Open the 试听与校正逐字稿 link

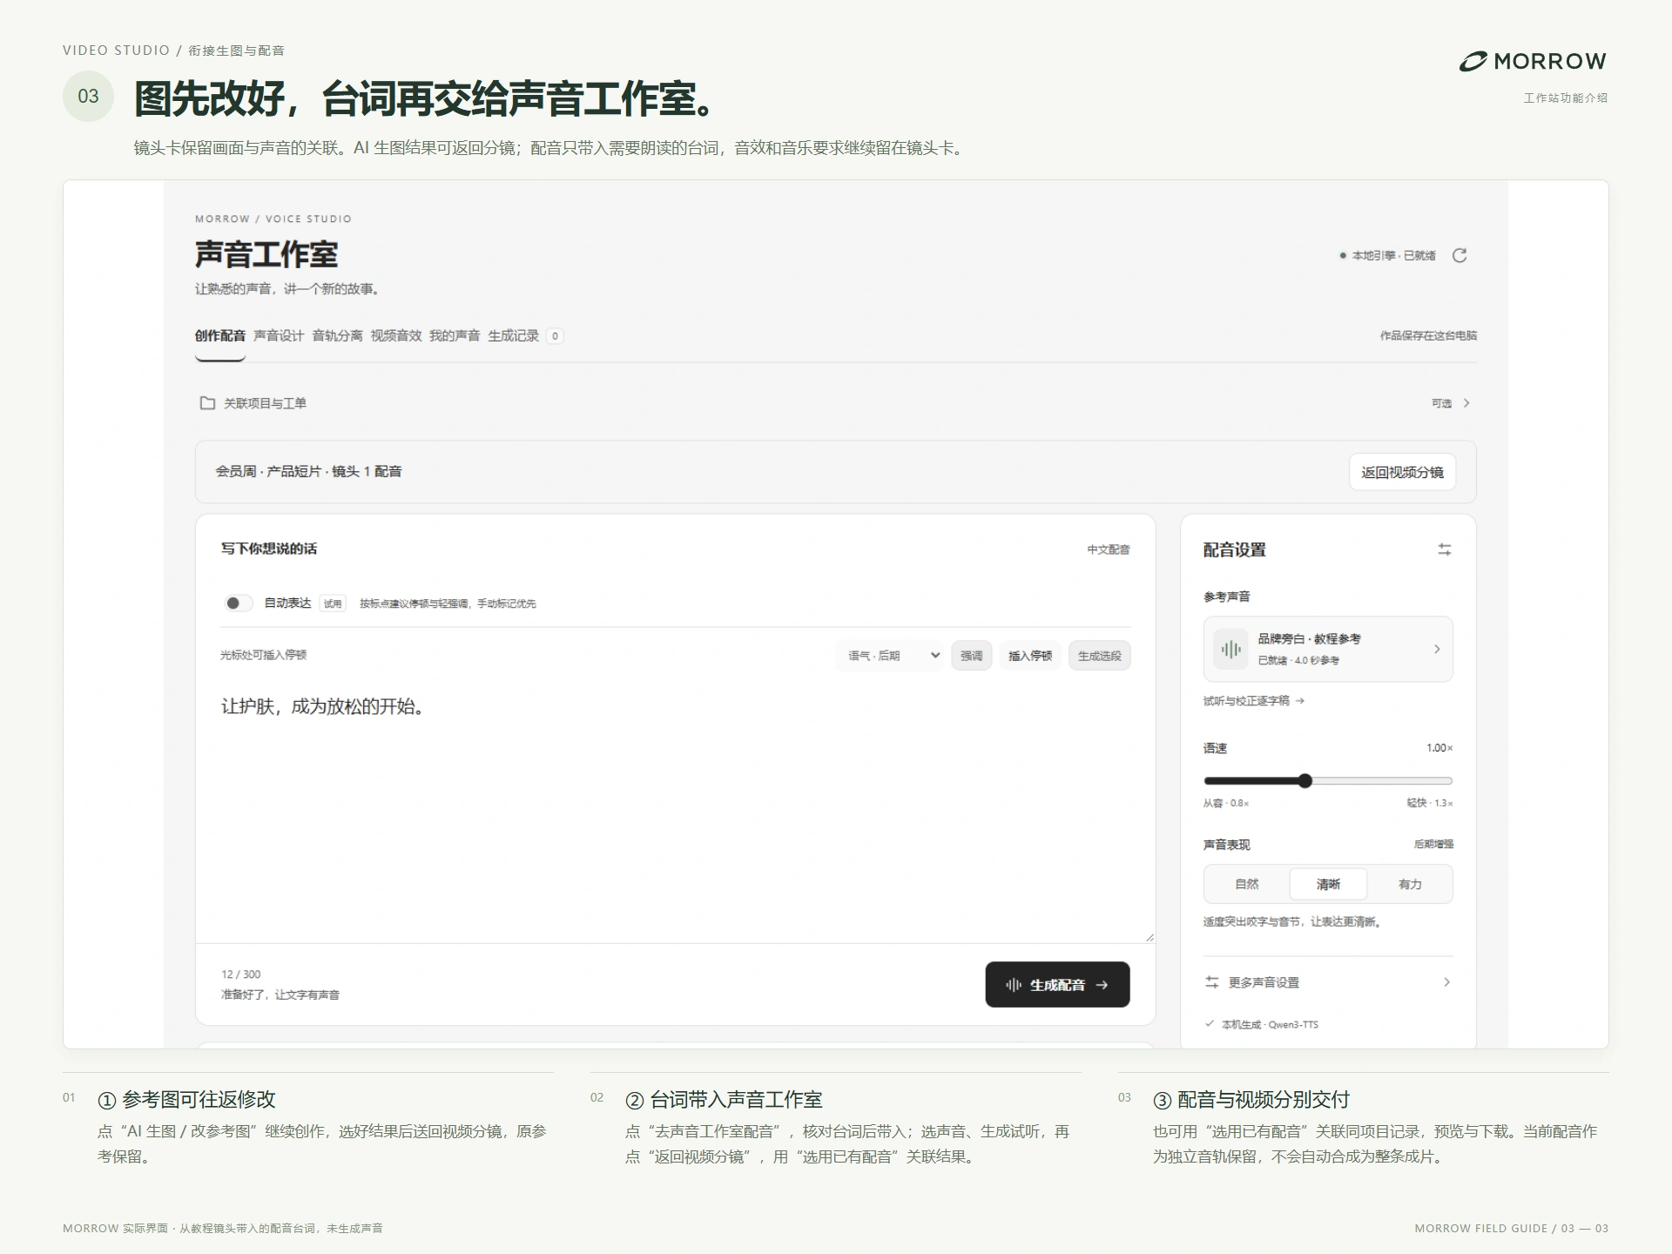point(1254,701)
